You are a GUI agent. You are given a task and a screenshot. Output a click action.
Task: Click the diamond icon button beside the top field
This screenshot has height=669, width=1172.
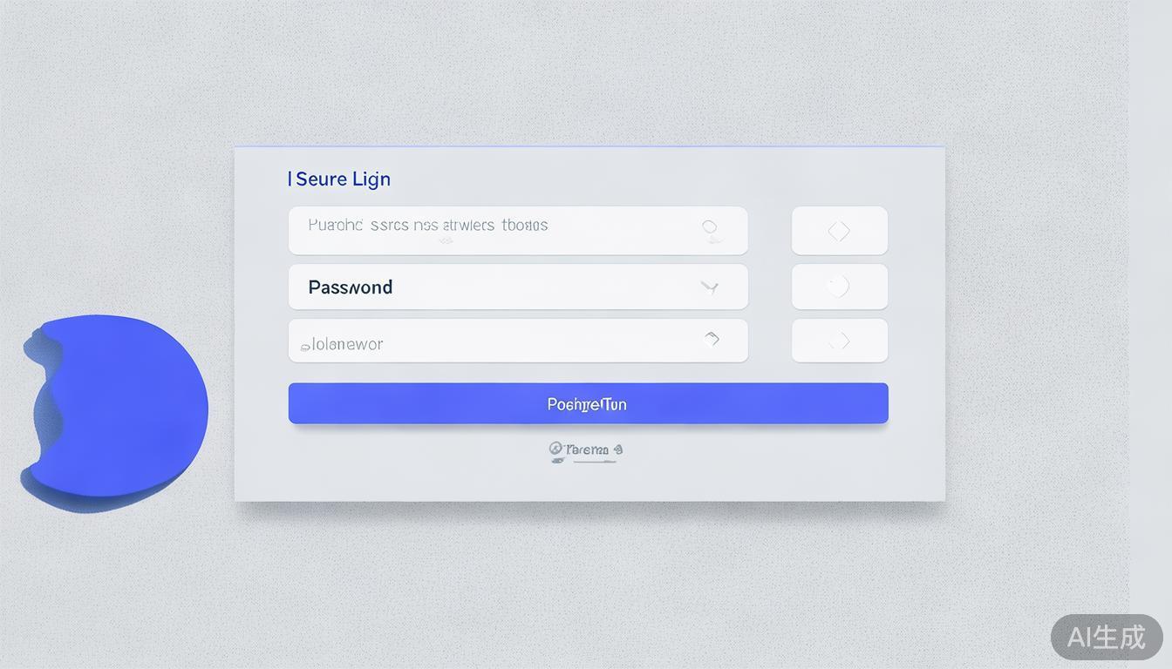point(839,231)
